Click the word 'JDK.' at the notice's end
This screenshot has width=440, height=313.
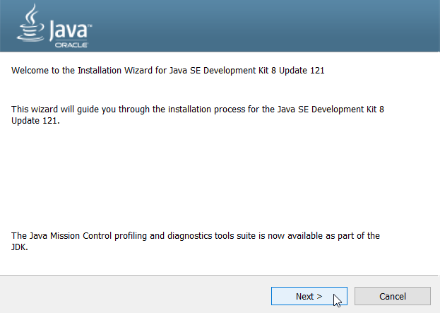point(20,247)
